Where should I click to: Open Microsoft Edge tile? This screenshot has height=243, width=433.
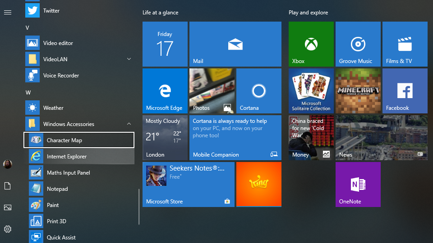[x=165, y=91]
